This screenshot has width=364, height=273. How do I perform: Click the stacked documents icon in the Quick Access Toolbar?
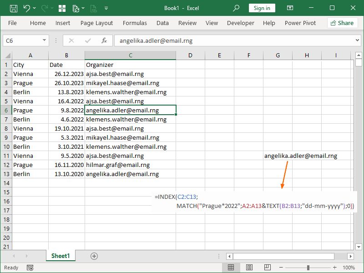76,8
